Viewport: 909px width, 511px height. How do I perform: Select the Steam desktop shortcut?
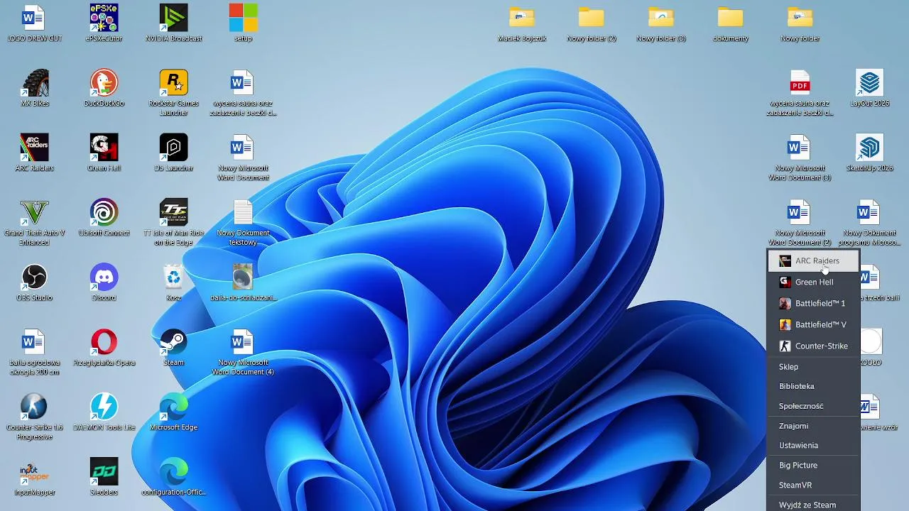tap(174, 347)
